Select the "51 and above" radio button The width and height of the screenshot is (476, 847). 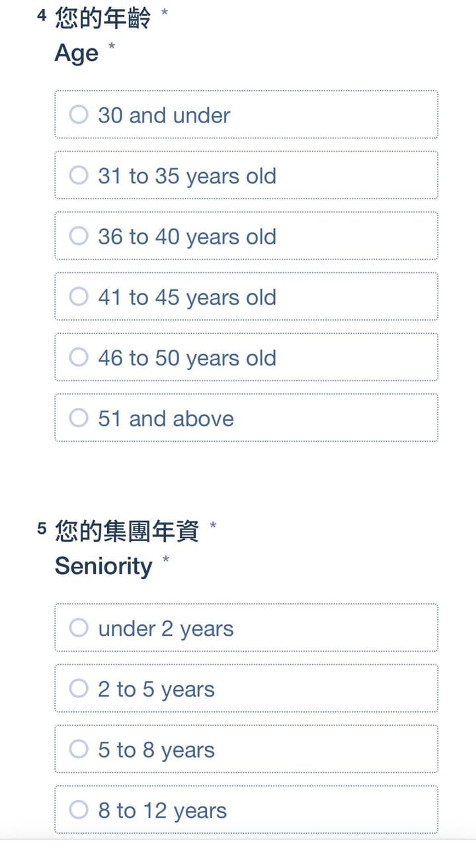(x=79, y=418)
